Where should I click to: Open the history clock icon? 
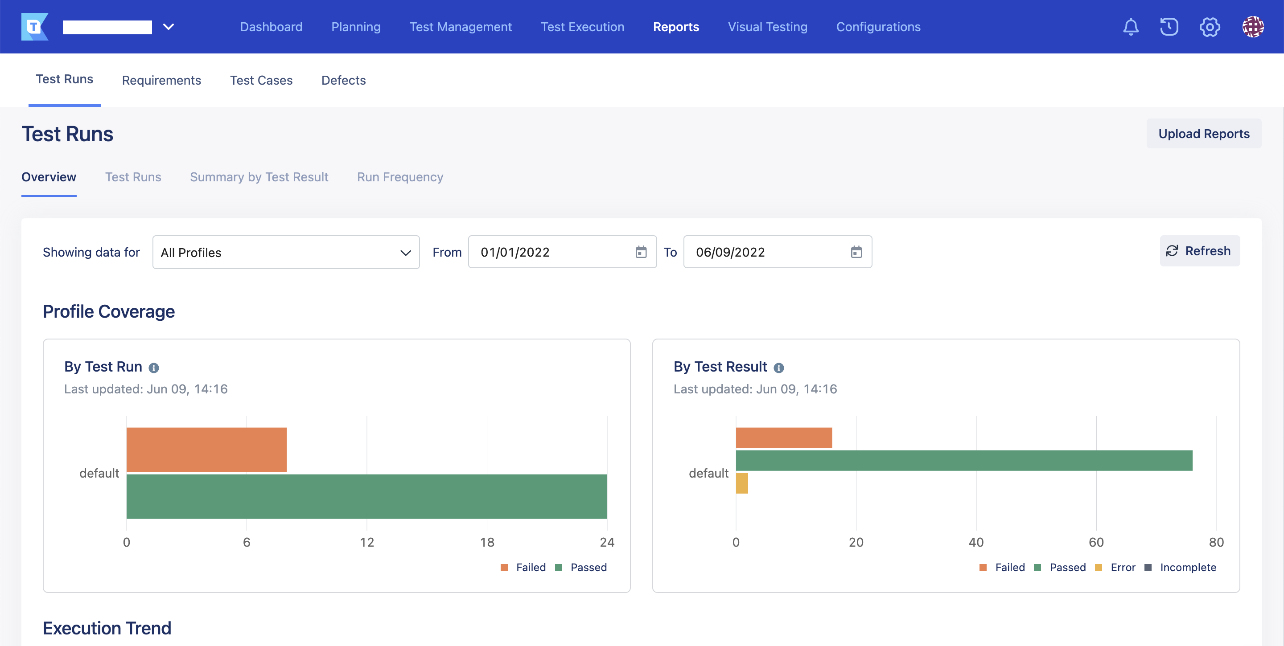pos(1169,27)
